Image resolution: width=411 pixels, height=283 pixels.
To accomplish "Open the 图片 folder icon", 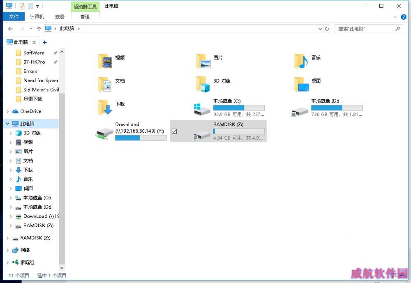I will pyautogui.click(x=203, y=61).
